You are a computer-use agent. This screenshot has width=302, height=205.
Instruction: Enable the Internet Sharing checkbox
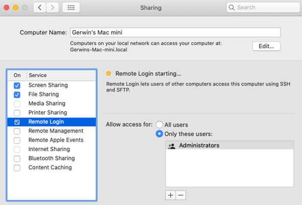pos(17,150)
